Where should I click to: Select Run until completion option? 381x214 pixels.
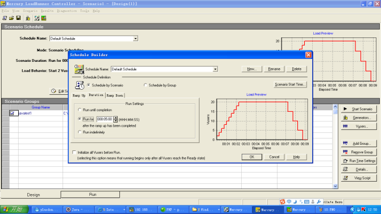pyautogui.click(x=80, y=110)
